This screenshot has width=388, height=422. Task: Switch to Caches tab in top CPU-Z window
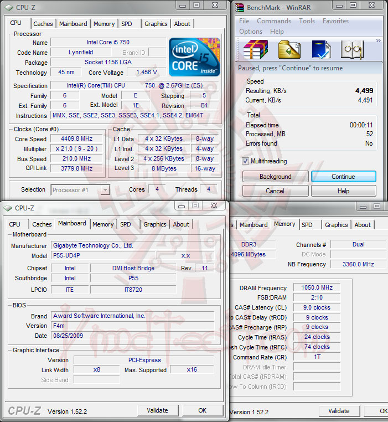point(43,24)
